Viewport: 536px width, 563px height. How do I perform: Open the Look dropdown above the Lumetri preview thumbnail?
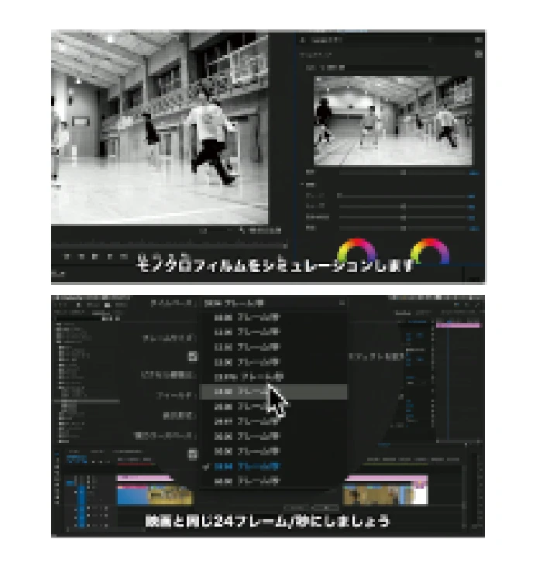(x=367, y=67)
